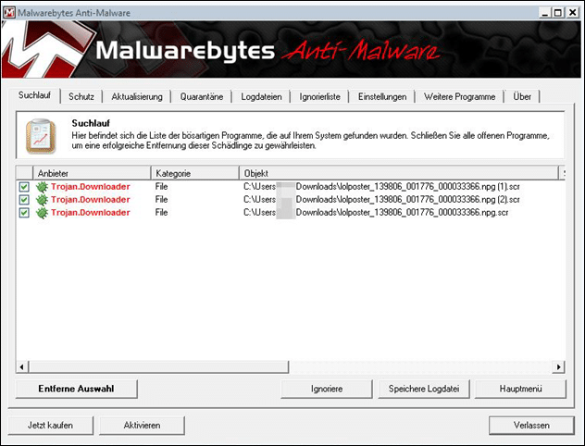
Task: Uncheck the checkbox for 000033366.npg.scr detection
Action: pyautogui.click(x=24, y=213)
